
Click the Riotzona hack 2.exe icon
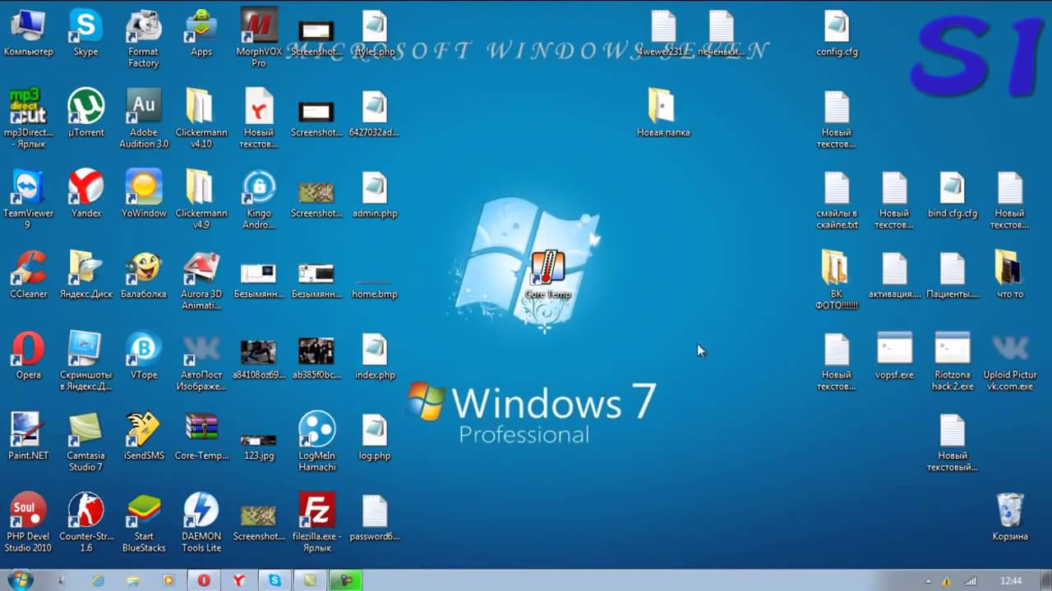point(953,360)
